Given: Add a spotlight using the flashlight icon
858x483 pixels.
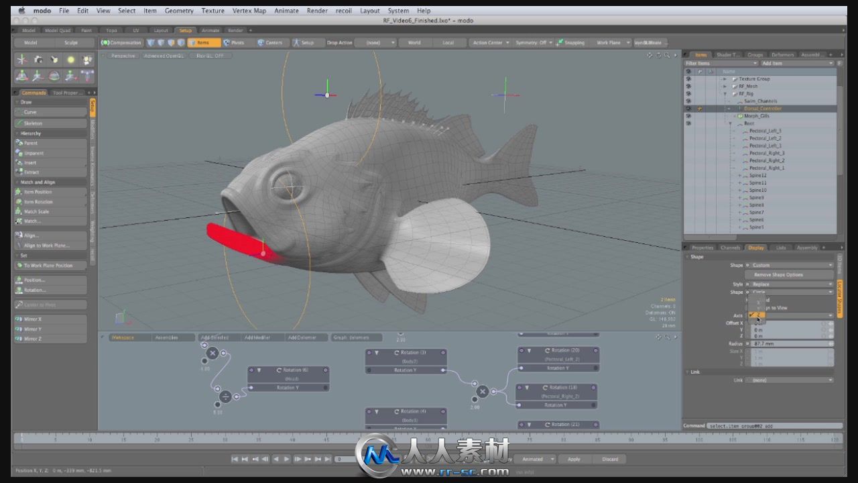Looking at the screenshot, I should coord(55,60).
